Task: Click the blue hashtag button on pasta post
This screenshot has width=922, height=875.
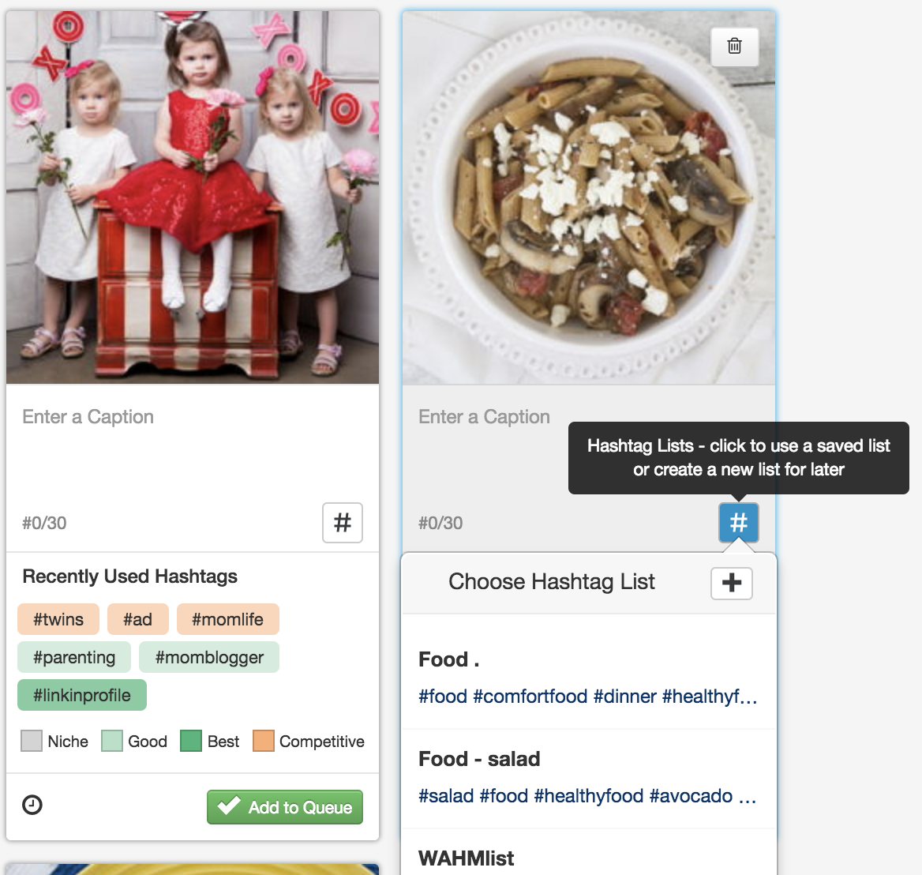Action: pyautogui.click(x=738, y=523)
